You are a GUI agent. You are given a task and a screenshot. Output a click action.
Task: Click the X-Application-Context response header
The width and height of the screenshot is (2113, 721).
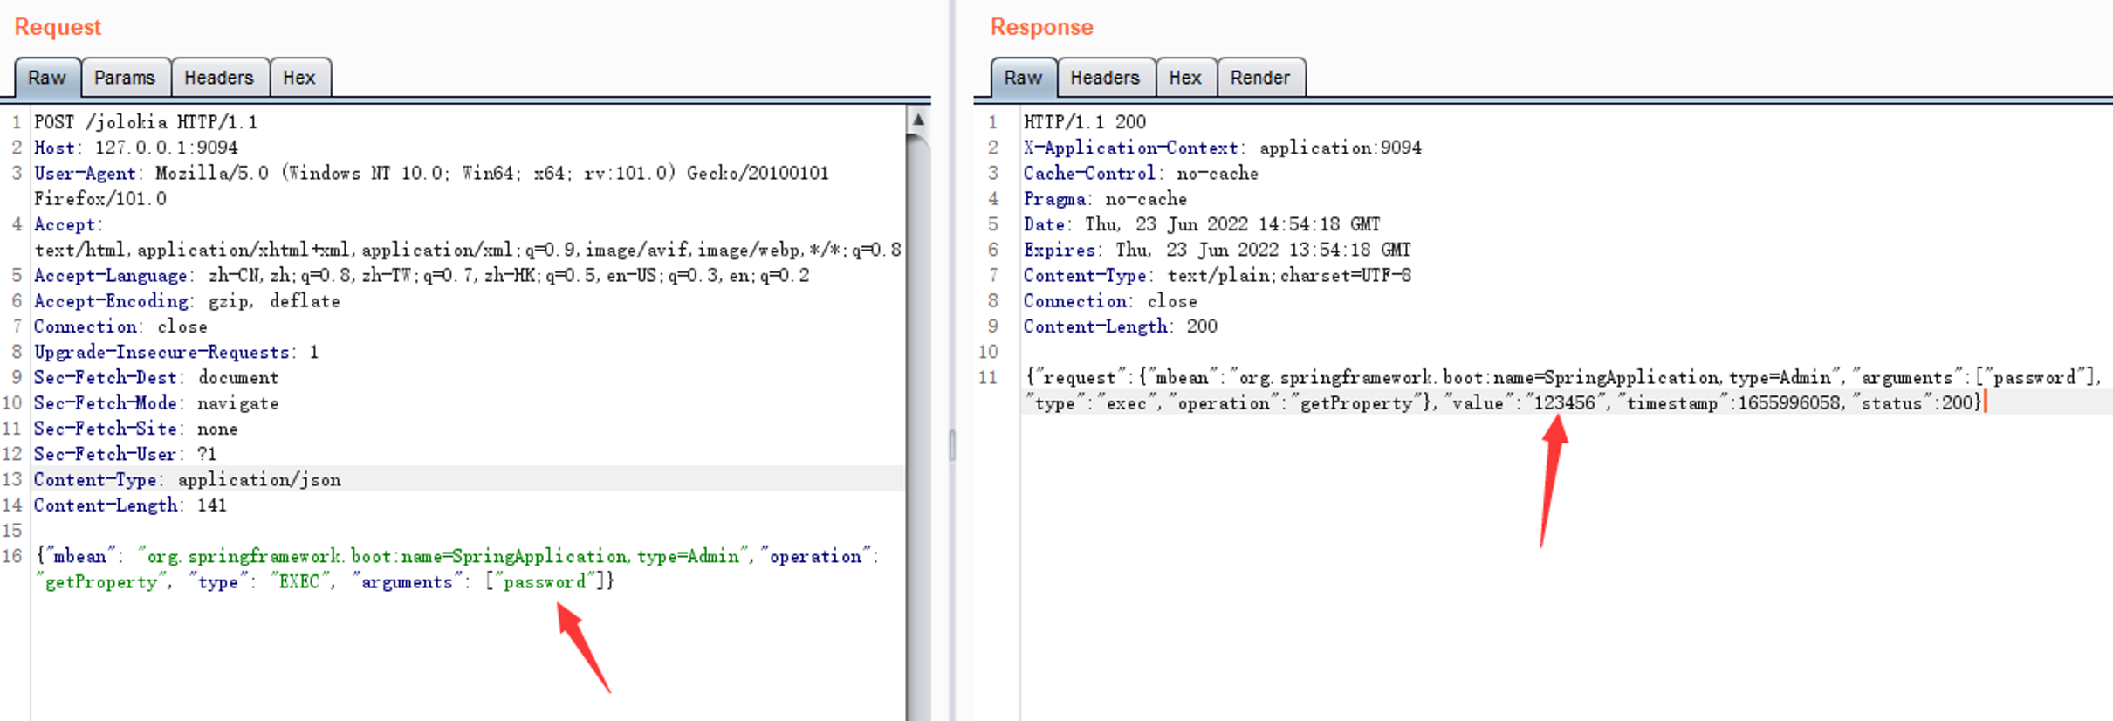point(1223,148)
